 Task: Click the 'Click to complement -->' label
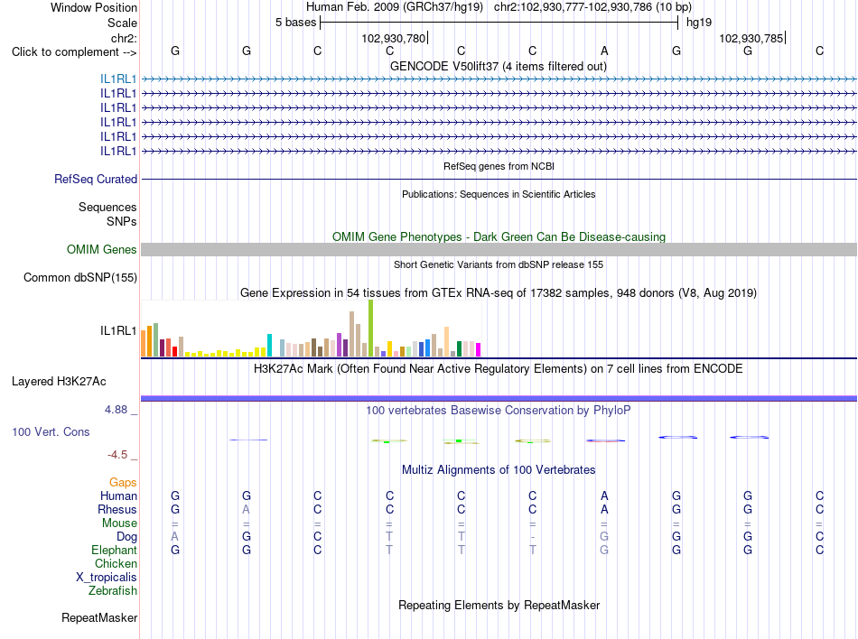74,52
